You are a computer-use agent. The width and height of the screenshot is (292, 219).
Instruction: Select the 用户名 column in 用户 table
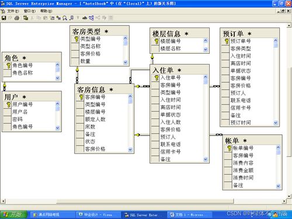click(x=29, y=112)
